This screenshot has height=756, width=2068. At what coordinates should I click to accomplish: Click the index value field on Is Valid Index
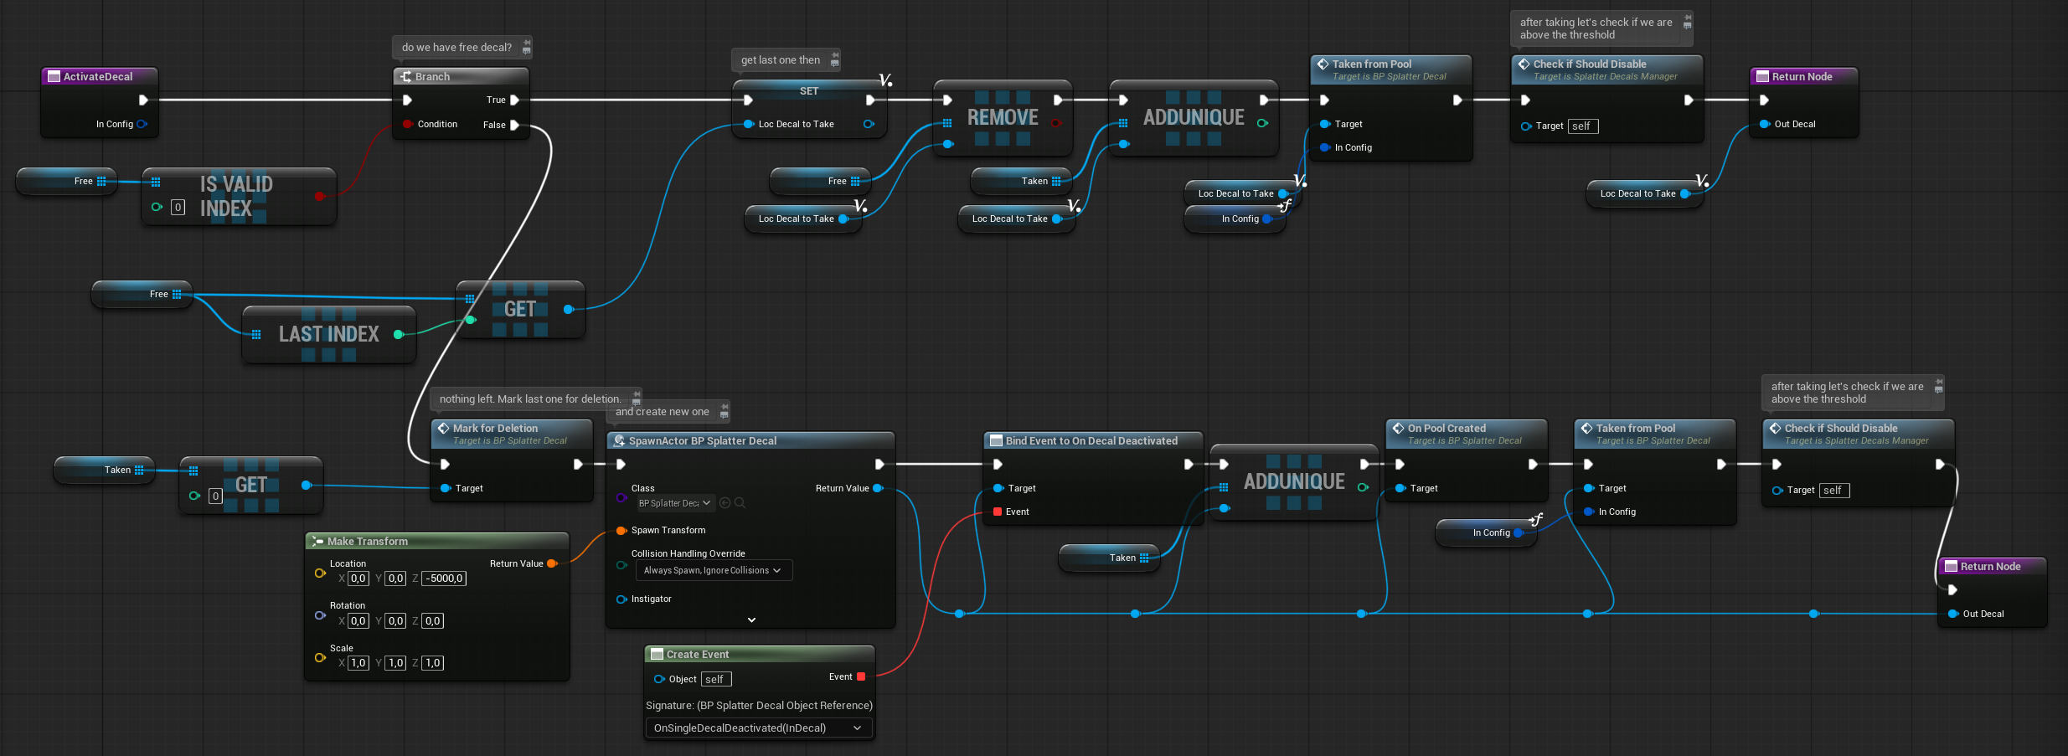[178, 208]
